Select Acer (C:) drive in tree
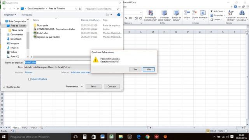This screenshot has width=249, height=140. pos(13,56)
